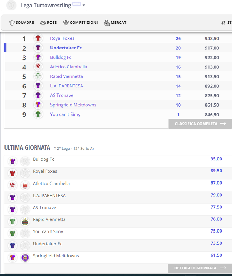Screen dimensions: 232x276
Task: Open Atletico Ciambella link in standings
Action: 68,67
